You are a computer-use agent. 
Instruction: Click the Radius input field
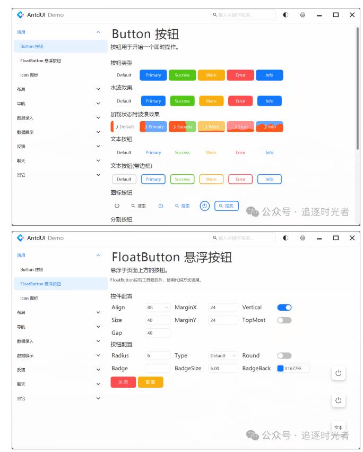[x=158, y=356]
